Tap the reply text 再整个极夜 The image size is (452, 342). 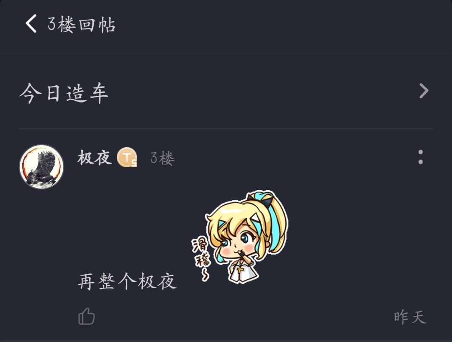[127, 281]
